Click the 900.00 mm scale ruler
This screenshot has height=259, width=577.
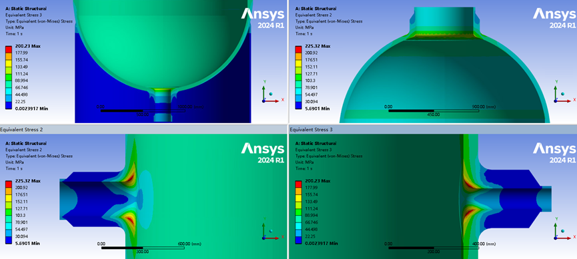434,111
